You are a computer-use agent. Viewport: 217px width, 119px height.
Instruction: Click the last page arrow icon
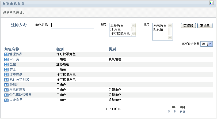pyautogui.click(x=183, y=107)
